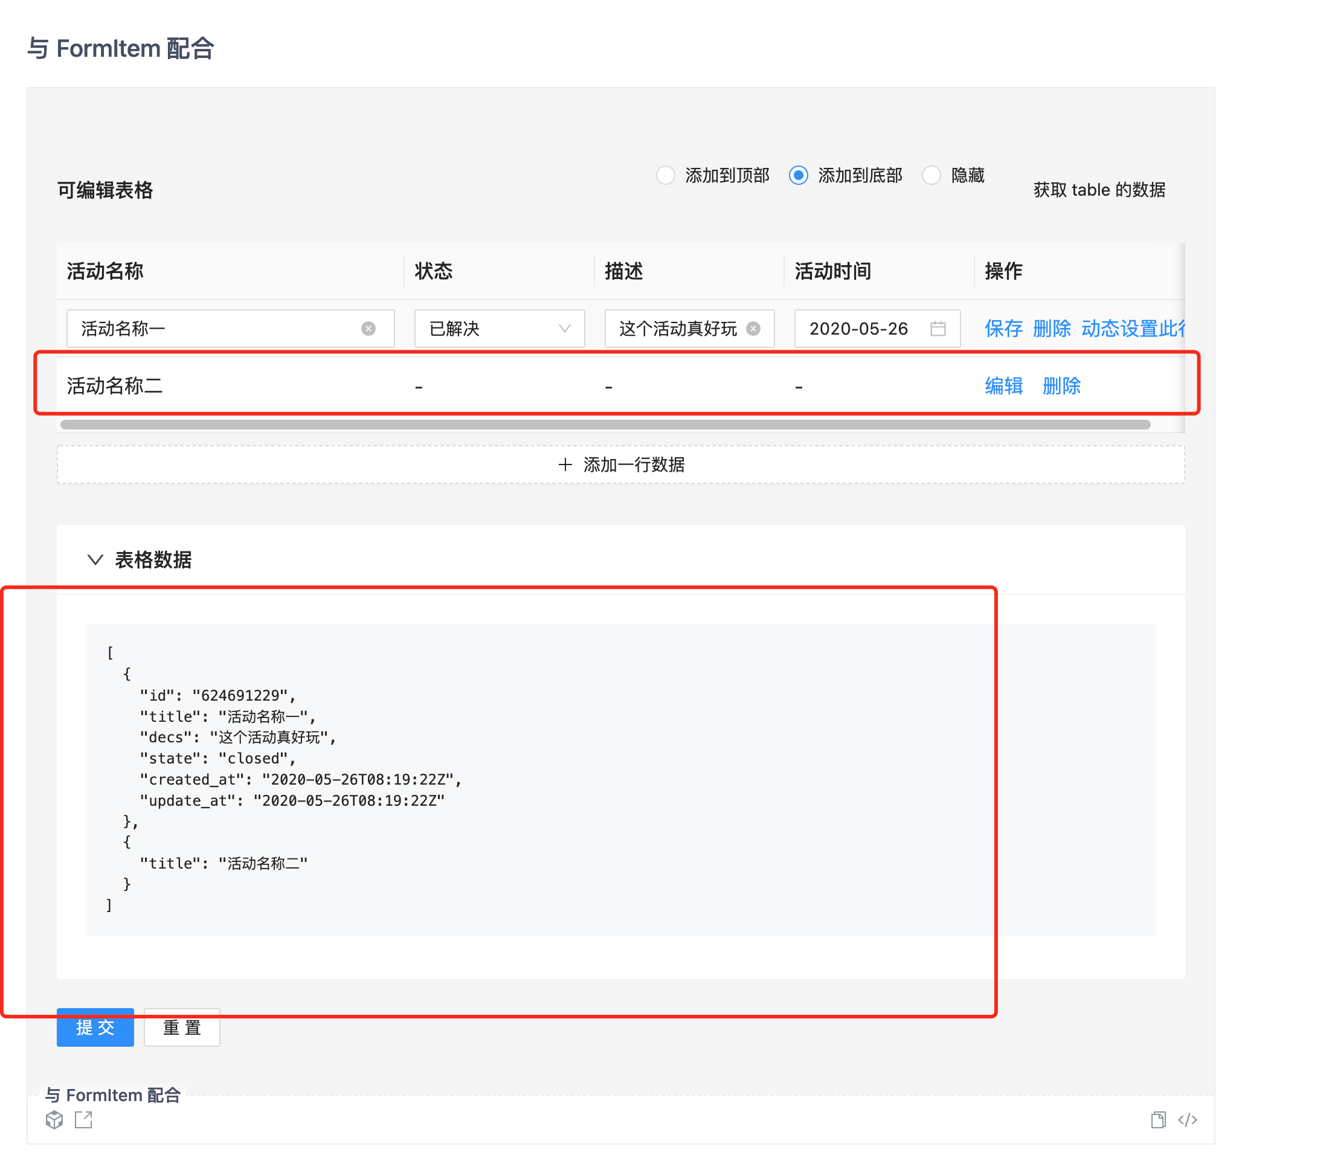Image resolution: width=1329 pixels, height=1173 pixels.
Task: Clear the 活动名称一 input field
Action: click(368, 329)
